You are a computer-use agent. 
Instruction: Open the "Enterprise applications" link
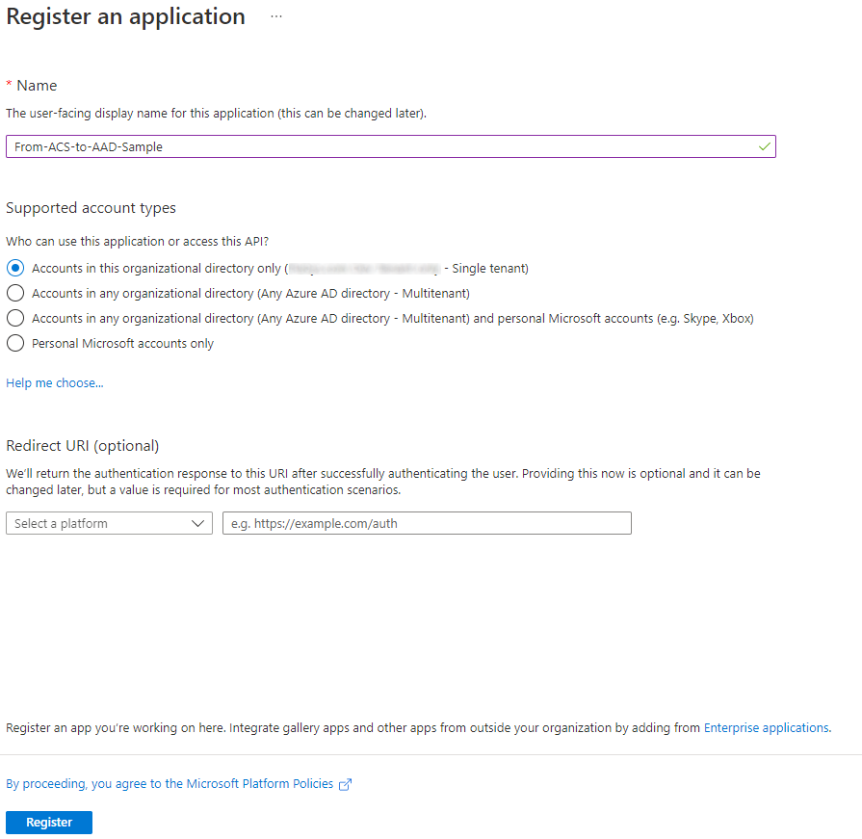tap(766, 728)
